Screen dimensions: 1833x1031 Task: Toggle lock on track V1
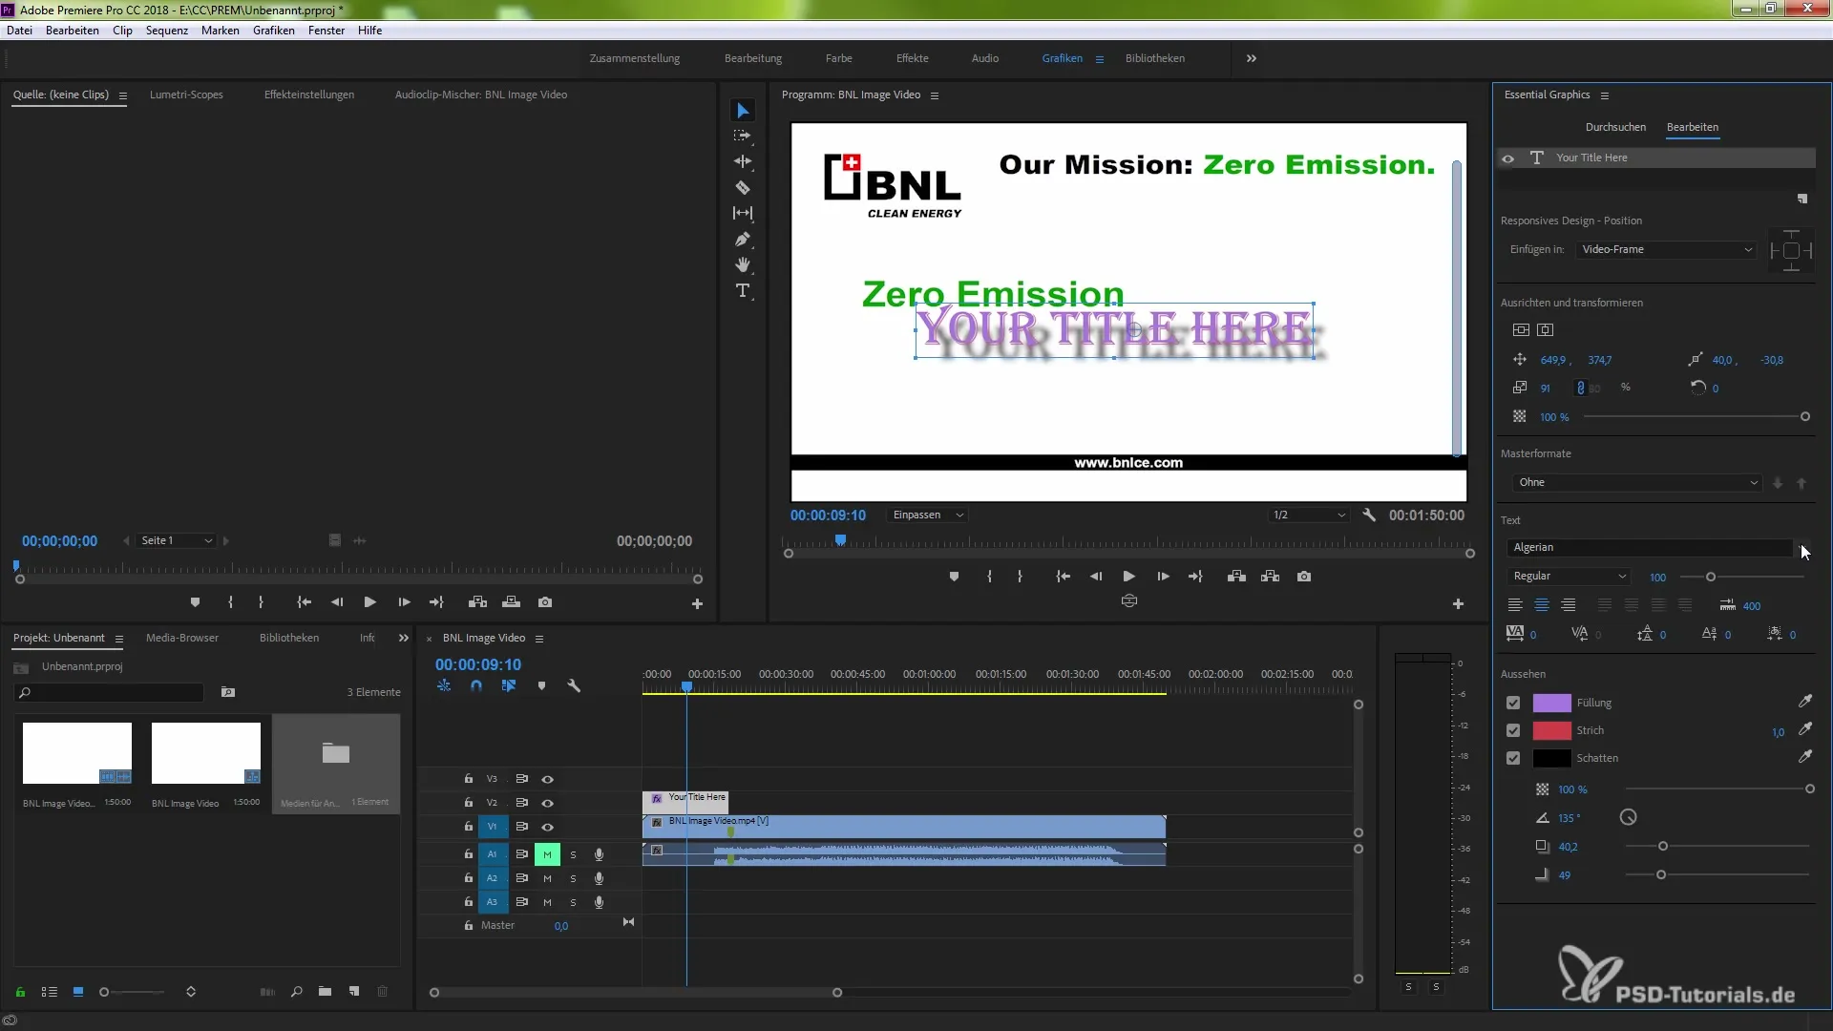(x=469, y=827)
